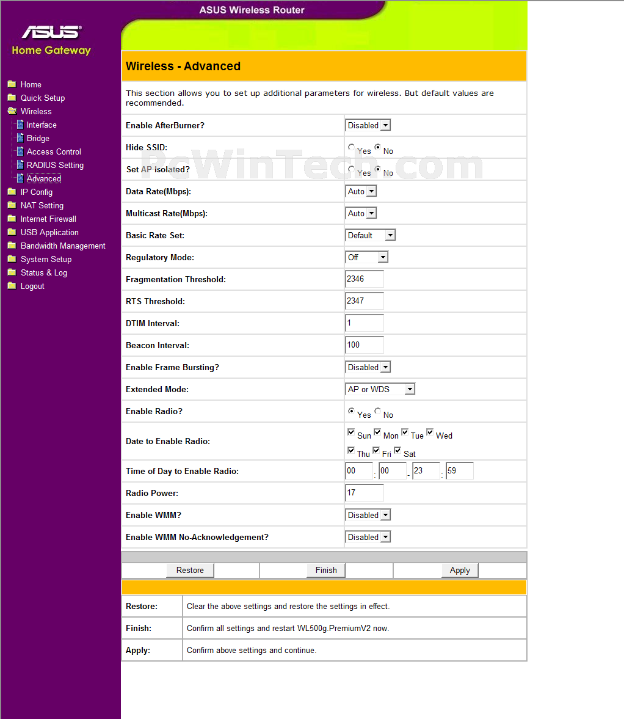Click the Access Control page icon
The height and width of the screenshot is (719, 624).
click(x=20, y=151)
